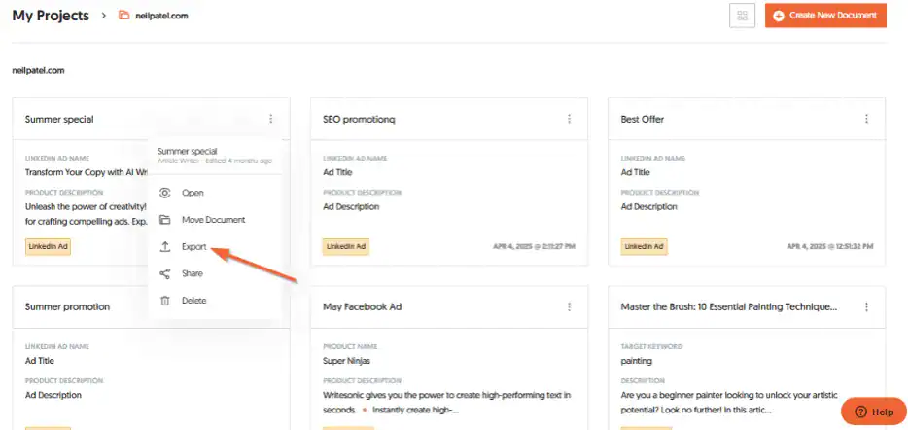Open the Summer promotion document card
The image size is (910, 430).
tap(68, 306)
